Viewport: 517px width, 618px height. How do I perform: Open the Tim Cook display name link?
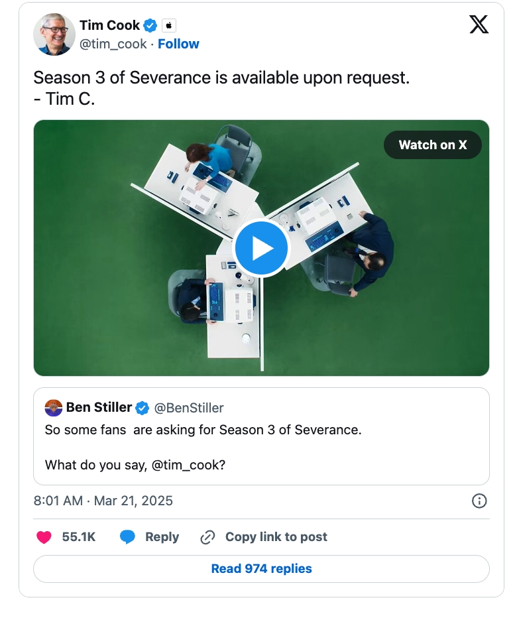[x=109, y=25]
